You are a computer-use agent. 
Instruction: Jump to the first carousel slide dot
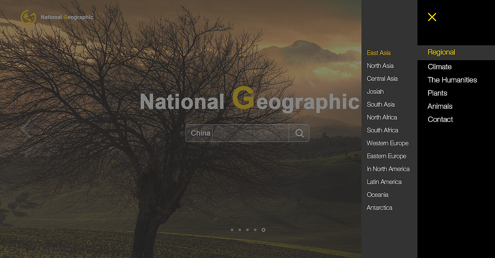point(232,230)
